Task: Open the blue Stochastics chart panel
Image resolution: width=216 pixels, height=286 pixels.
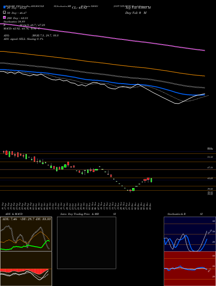Action: [x=190, y=234]
